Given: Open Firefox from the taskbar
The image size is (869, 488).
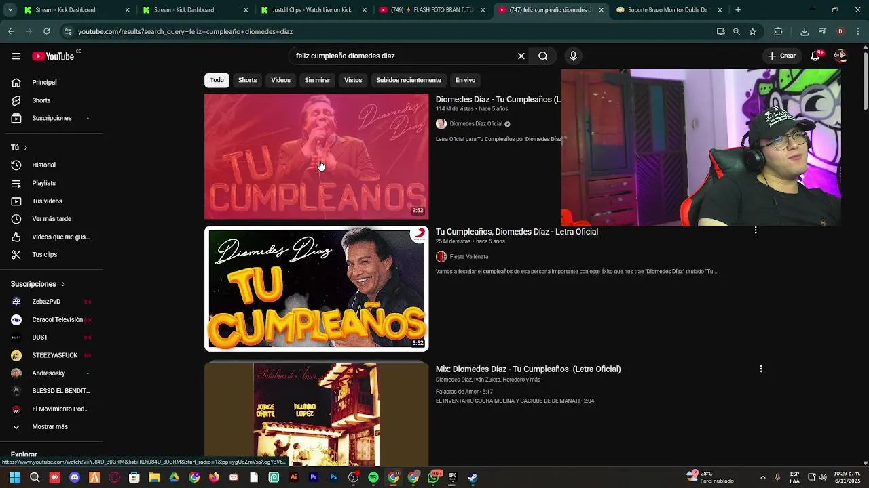Looking at the screenshot, I should pos(214,477).
